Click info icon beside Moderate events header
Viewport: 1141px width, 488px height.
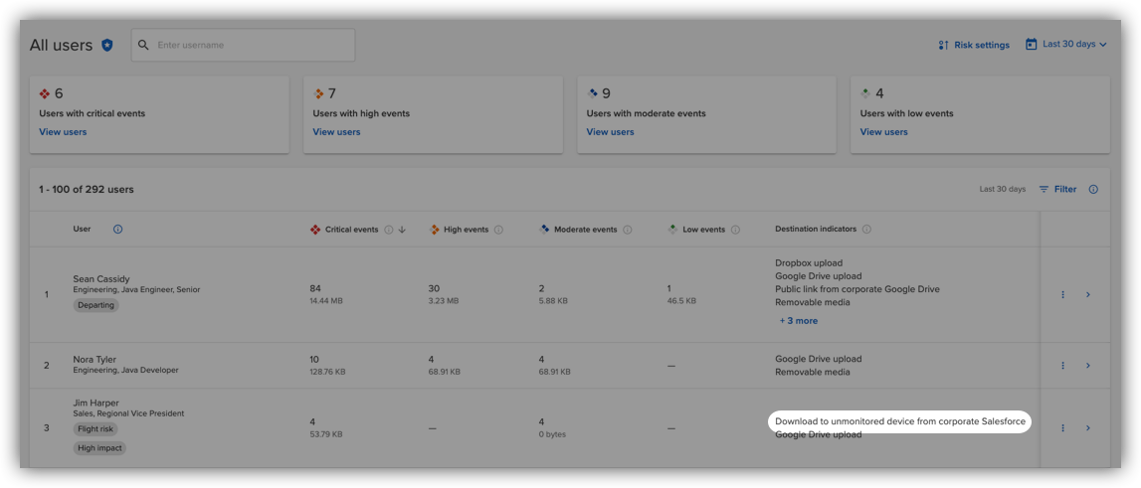[627, 230]
